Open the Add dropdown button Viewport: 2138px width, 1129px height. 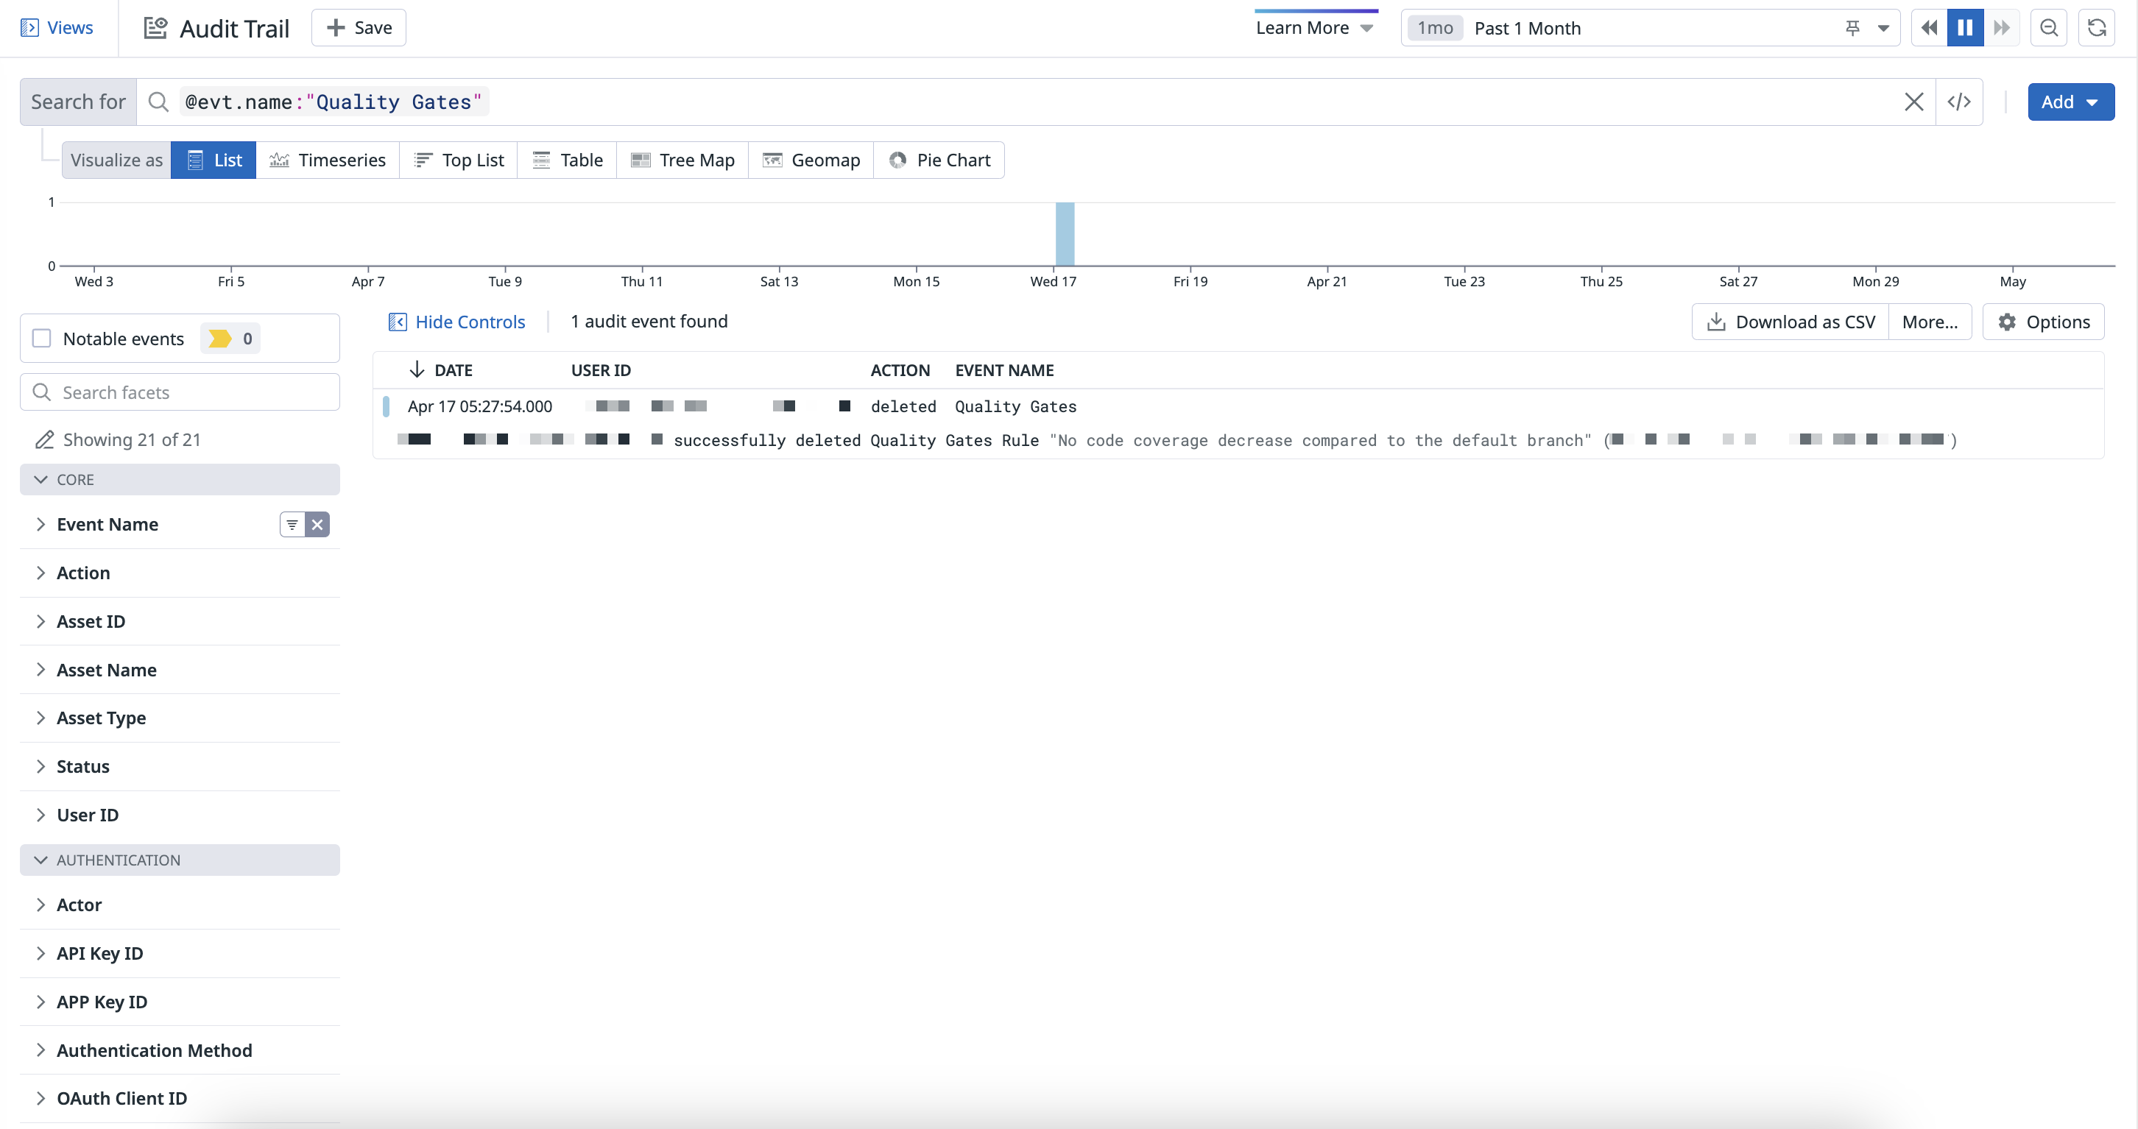click(2070, 102)
